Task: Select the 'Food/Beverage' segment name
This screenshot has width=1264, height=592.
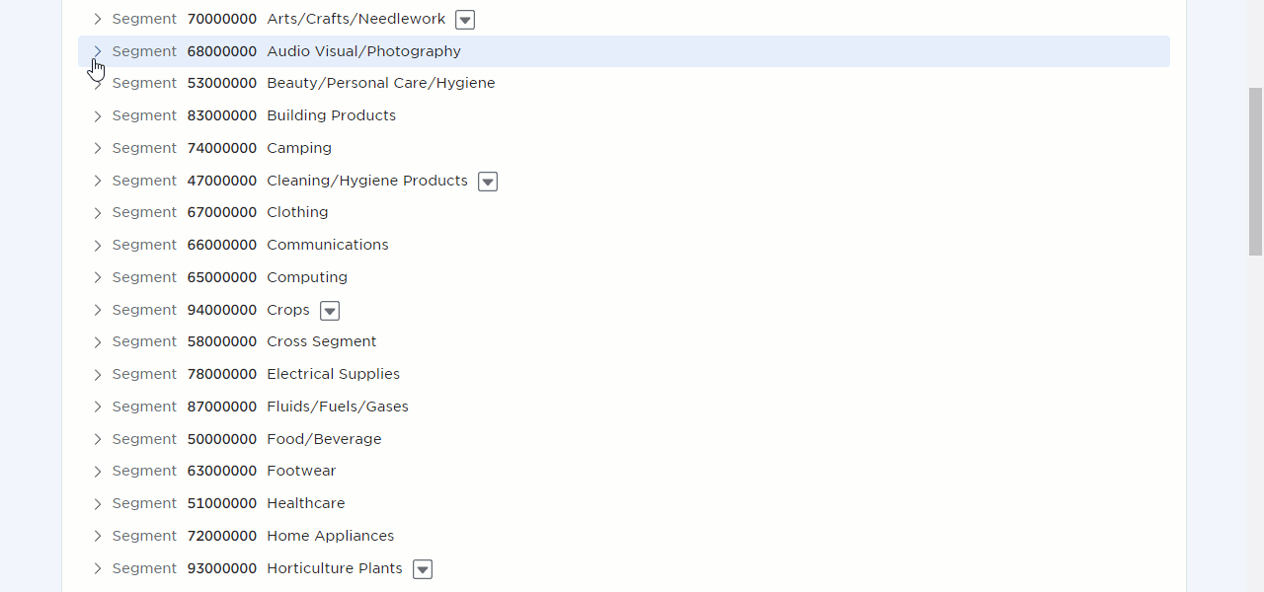Action: click(x=324, y=439)
